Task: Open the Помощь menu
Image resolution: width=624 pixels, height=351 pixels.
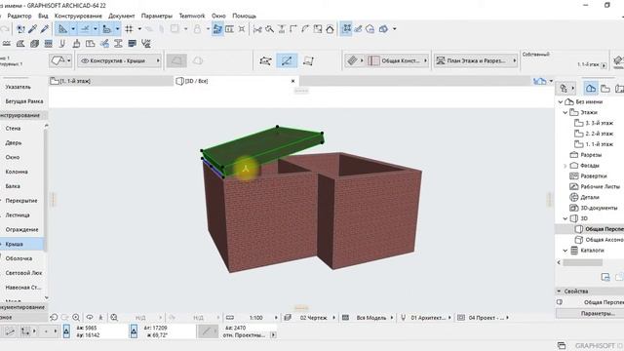Action: (244, 16)
